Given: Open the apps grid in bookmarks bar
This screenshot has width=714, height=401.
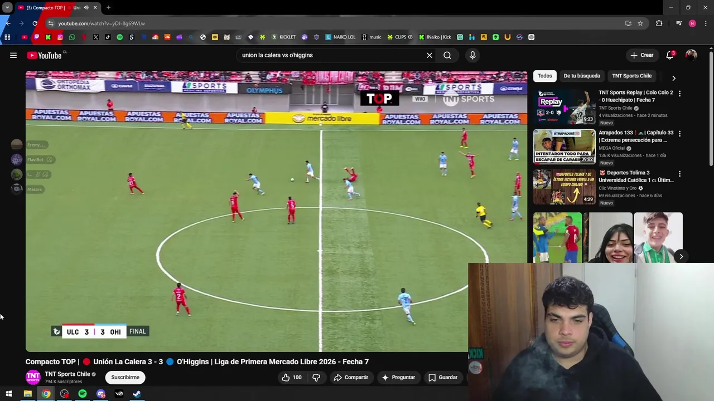Looking at the screenshot, I should tap(7, 37).
